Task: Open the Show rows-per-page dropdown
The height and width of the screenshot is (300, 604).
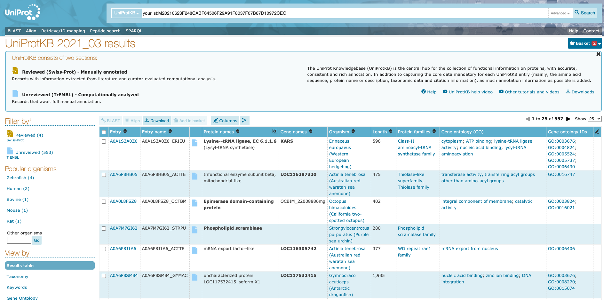Action: [x=595, y=119]
